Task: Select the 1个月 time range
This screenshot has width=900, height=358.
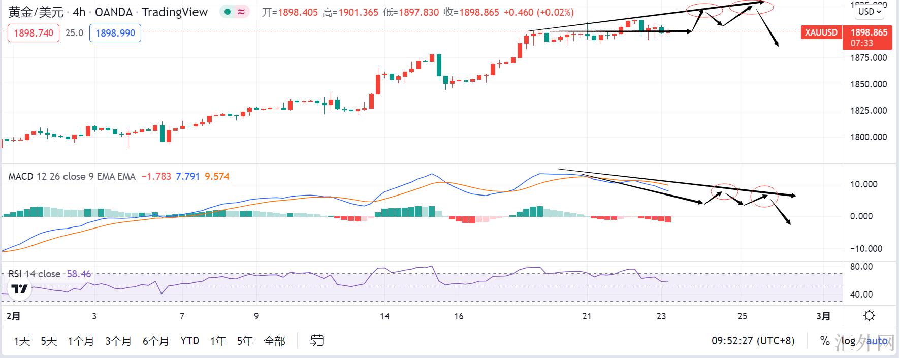Action: click(x=81, y=341)
